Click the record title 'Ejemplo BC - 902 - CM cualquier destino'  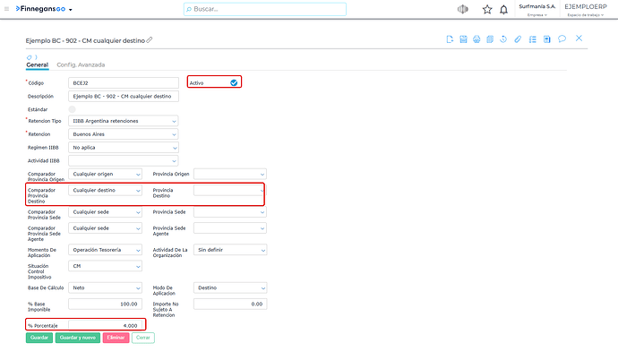click(85, 40)
